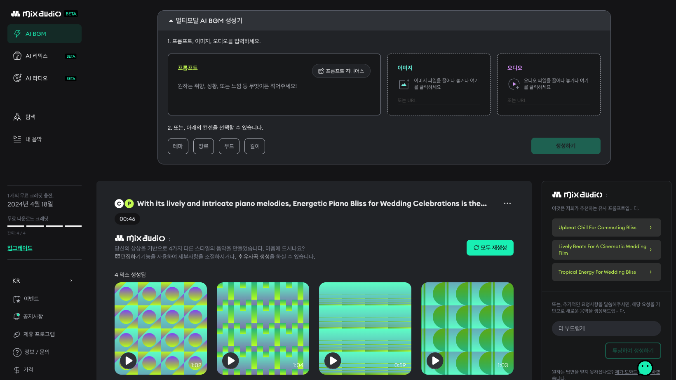The width and height of the screenshot is (676, 380).
Task: Click the green chat support smiley icon
Action: [x=645, y=367]
